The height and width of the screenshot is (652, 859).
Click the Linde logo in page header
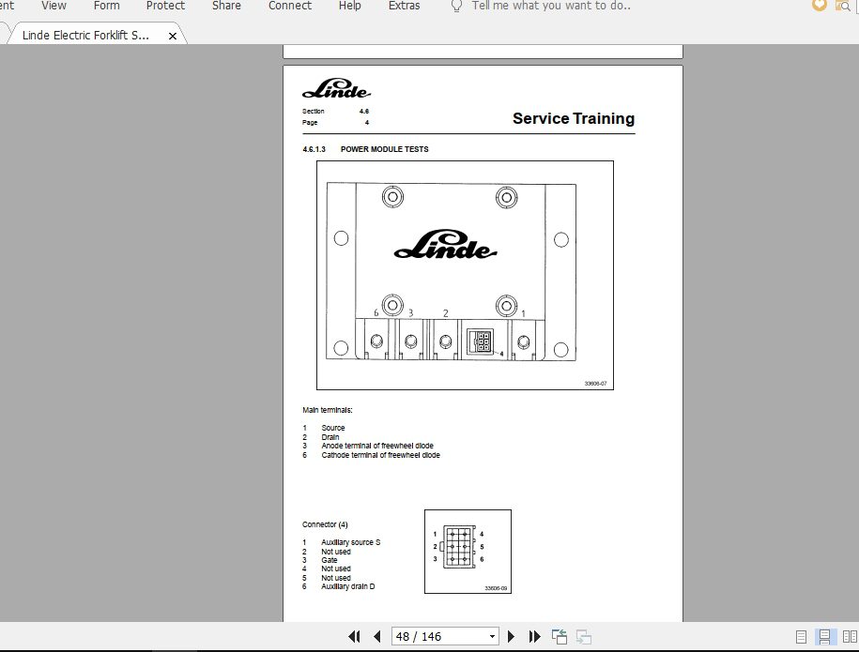(336, 88)
